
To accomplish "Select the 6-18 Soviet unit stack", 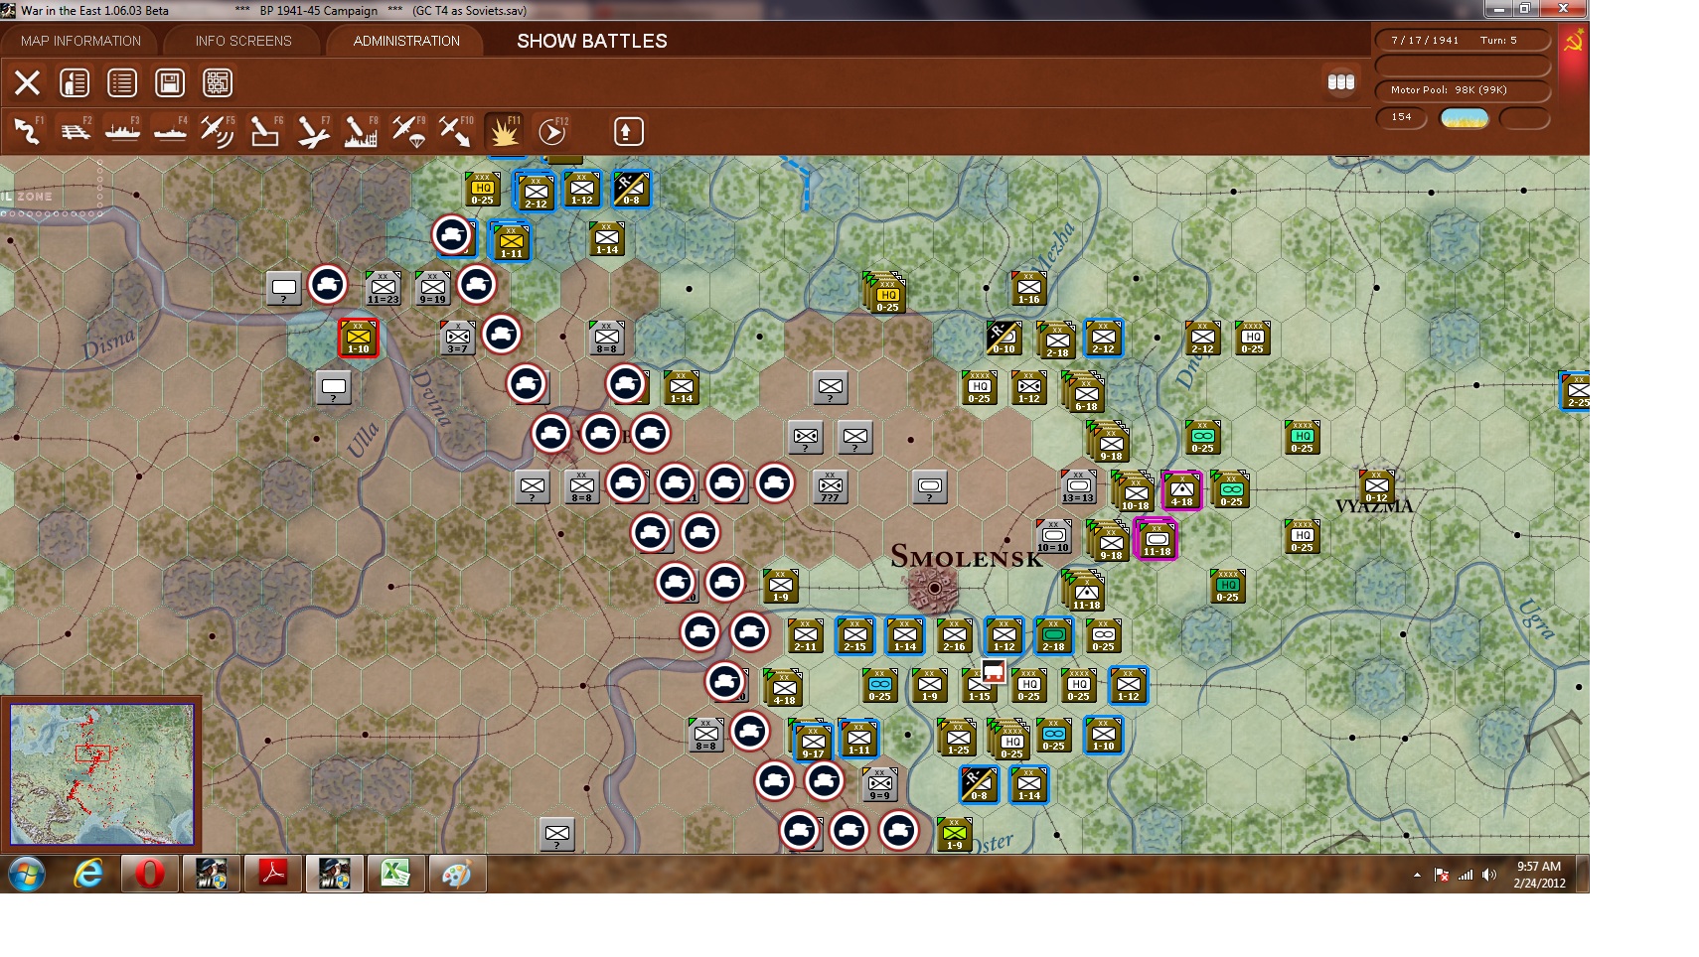I will pyautogui.click(x=1085, y=393).
